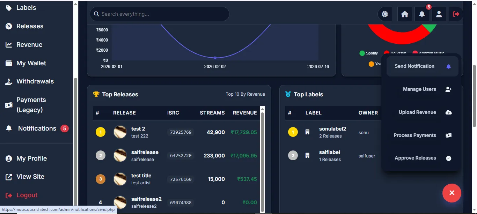Click the Notifications bell icon in sidebar
This screenshot has width=477, height=214.
9,128
